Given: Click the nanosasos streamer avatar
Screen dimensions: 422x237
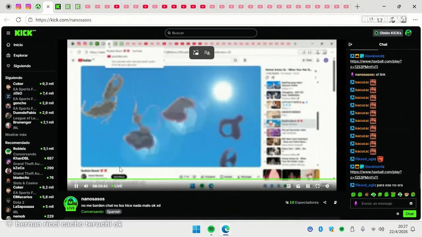Looking at the screenshot, I should 71,203.
